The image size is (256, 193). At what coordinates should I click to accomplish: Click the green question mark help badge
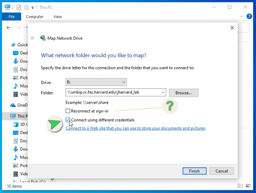169,106
